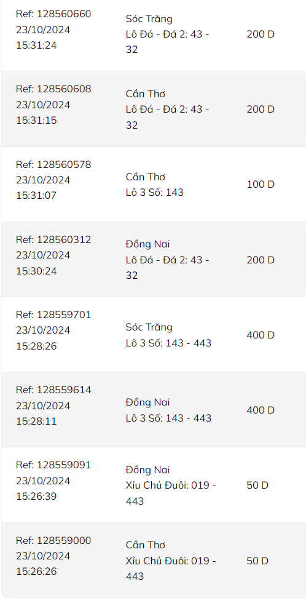Open Đồng Nai Xỉu Chủ Đuôi bet
The height and width of the screenshot is (600, 306).
[x=171, y=485]
